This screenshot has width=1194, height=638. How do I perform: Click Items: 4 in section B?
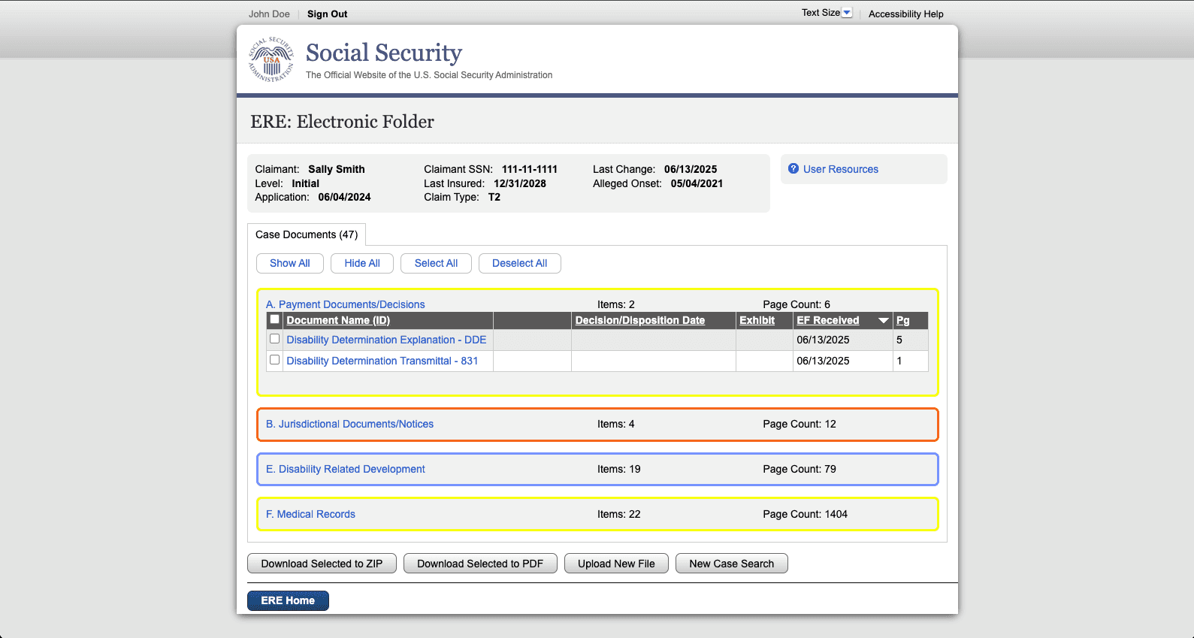click(616, 424)
